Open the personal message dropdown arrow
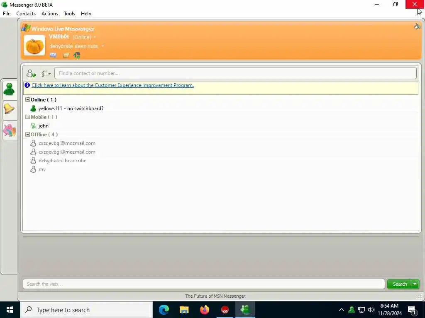Image resolution: width=425 pixels, height=318 pixels. 103,46
